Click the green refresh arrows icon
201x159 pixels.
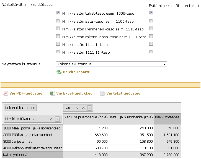tap(59, 72)
